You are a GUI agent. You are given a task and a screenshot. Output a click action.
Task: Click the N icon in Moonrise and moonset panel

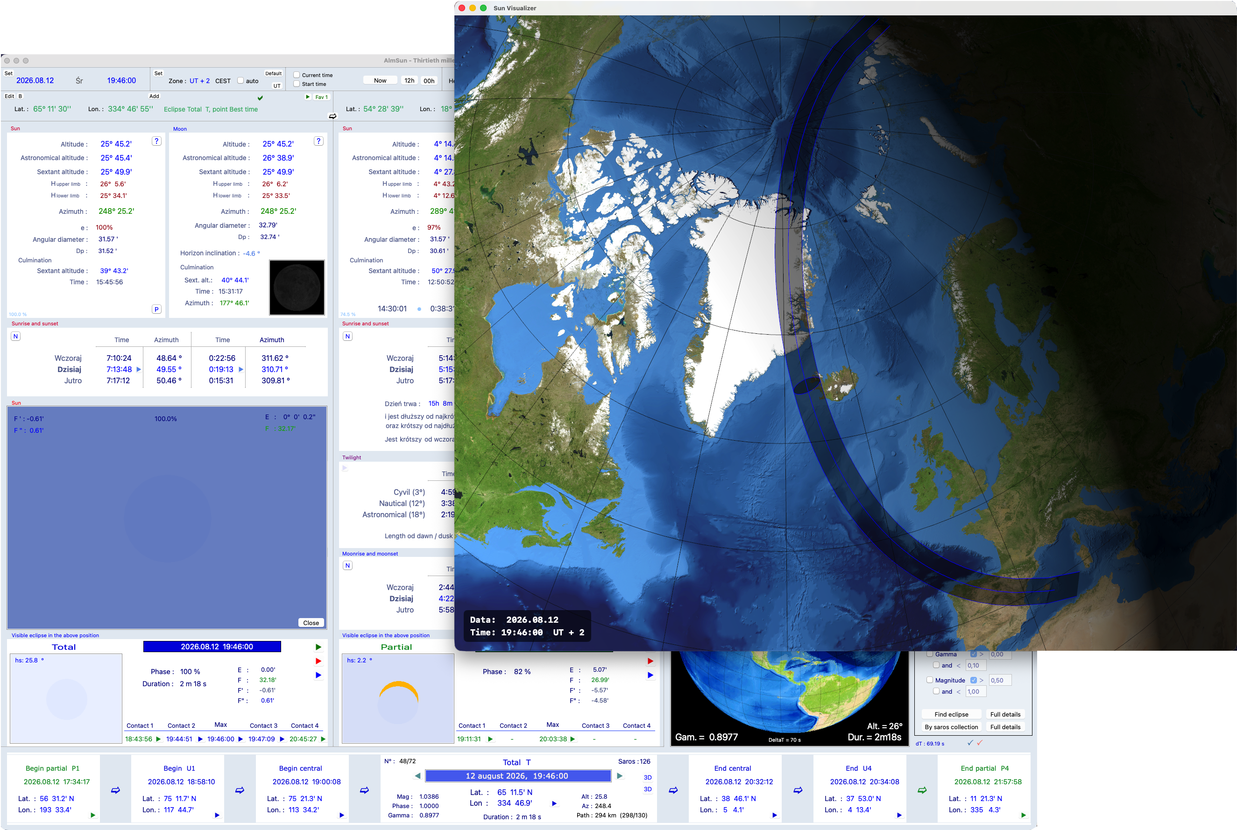(x=347, y=565)
